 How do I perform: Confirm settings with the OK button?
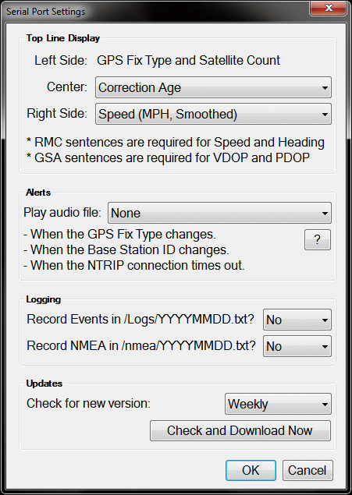click(251, 470)
